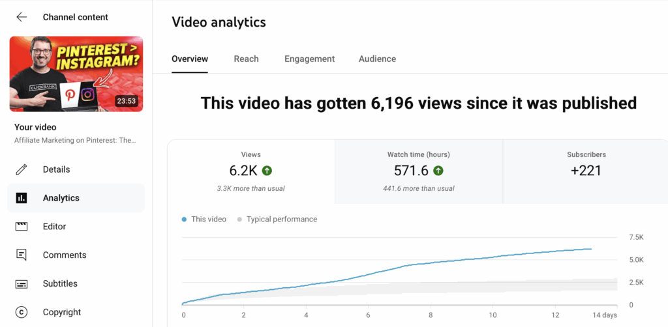Image resolution: width=668 pixels, height=327 pixels.
Task: Click the Subtitles icon
Action: click(22, 283)
